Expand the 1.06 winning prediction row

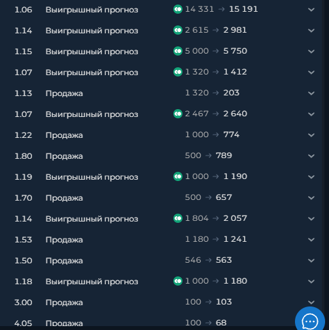[x=311, y=10]
